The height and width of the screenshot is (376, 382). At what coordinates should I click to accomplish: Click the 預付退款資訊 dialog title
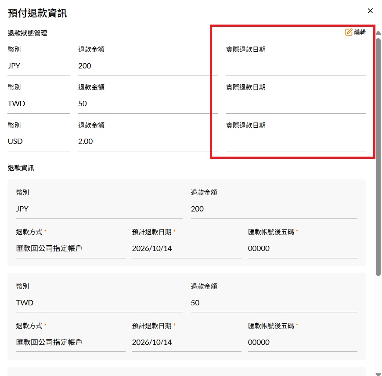[x=37, y=13]
